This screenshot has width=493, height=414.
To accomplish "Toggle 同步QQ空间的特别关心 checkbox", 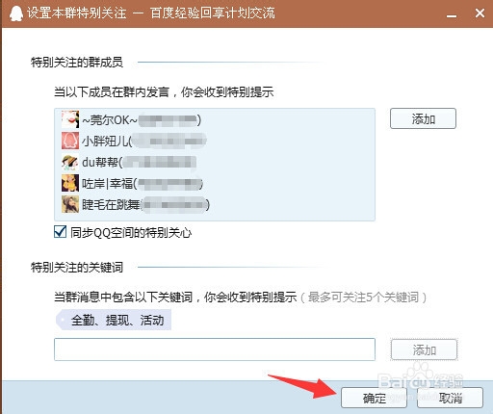I will (61, 232).
